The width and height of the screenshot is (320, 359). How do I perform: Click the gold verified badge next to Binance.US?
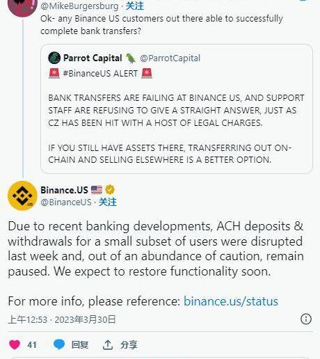tap(110, 190)
